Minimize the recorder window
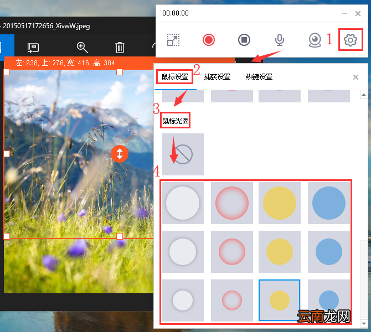The width and height of the screenshot is (371, 332). [x=344, y=13]
